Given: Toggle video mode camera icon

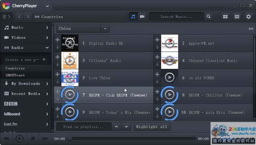Looking at the screenshot, I should click(x=142, y=17).
